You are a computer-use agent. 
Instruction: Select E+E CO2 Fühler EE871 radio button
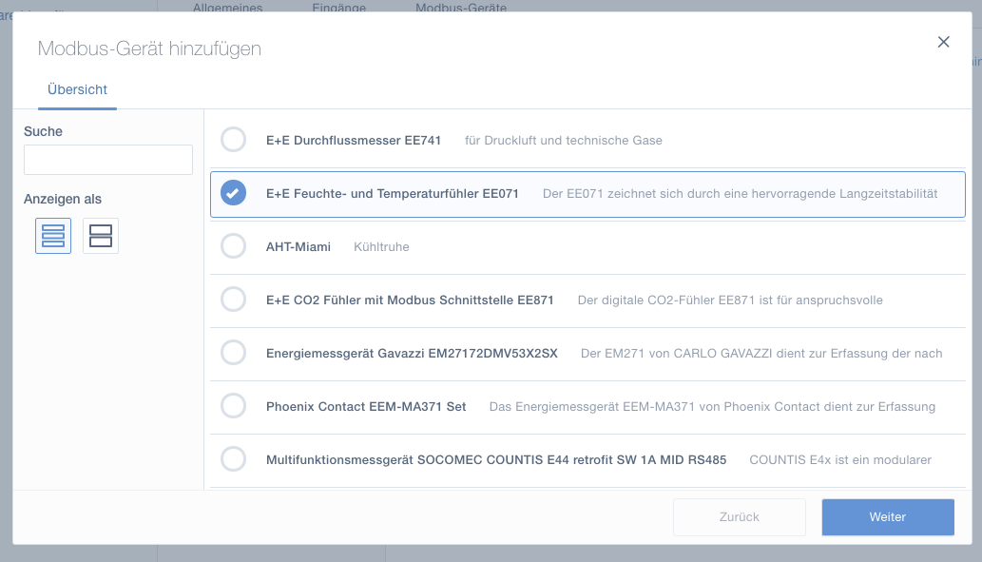click(x=233, y=300)
